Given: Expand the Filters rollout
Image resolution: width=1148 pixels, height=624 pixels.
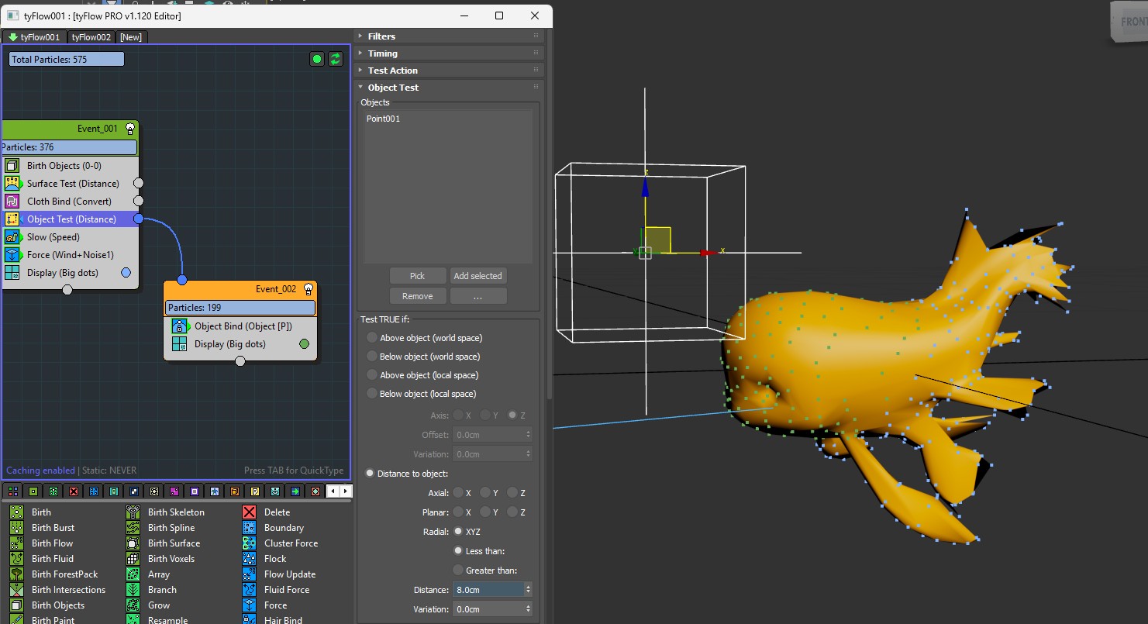Looking at the screenshot, I should coord(381,36).
